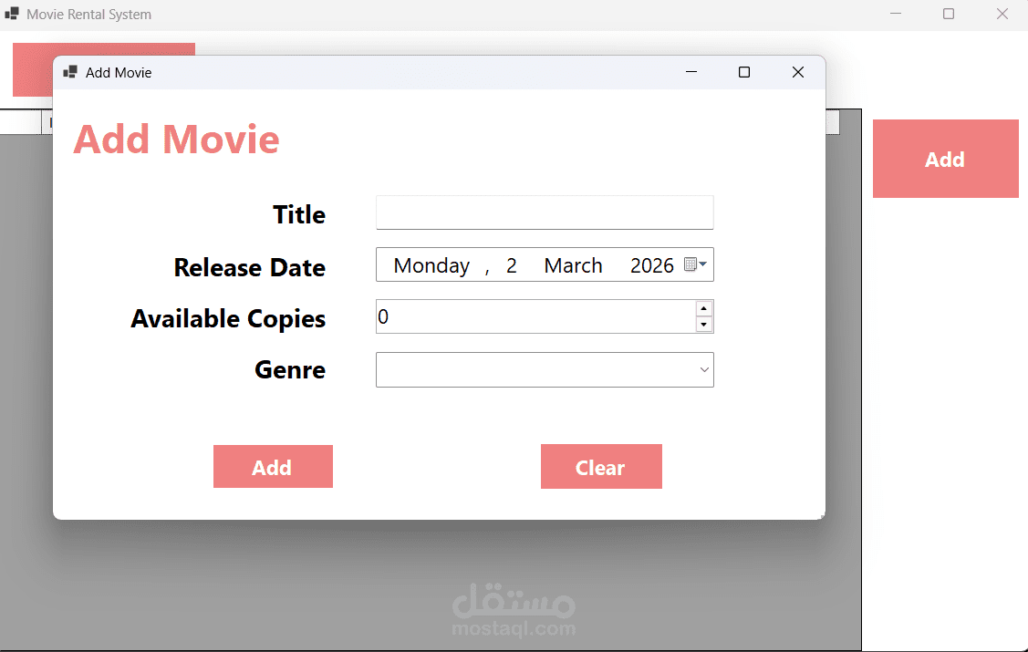Close the Movie Rental System window
Image resolution: width=1028 pixels, height=652 pixels.
[1002, 14]
